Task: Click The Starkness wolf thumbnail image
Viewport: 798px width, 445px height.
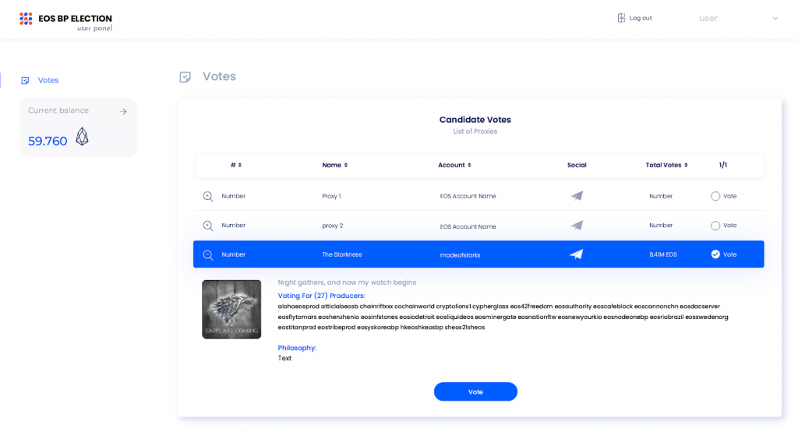Action: [231, 310]
